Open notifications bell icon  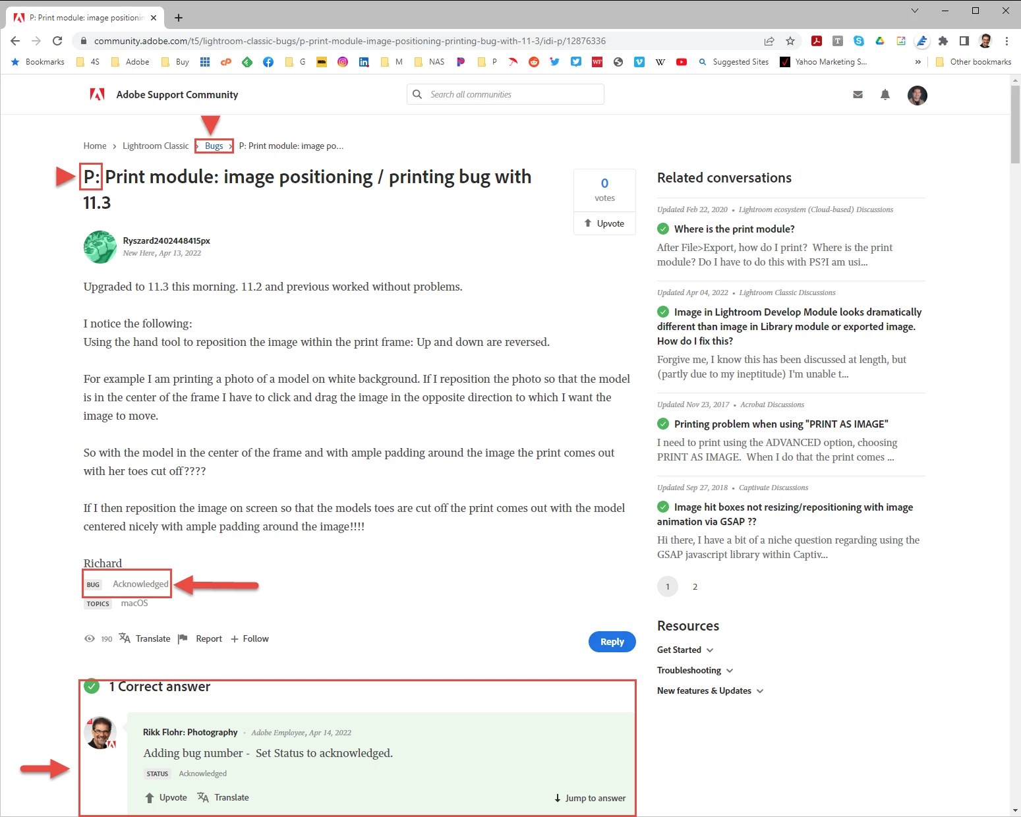pos(885,95)
